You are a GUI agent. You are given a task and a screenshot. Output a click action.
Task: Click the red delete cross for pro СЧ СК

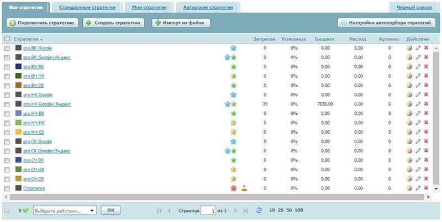coord(426,179)
